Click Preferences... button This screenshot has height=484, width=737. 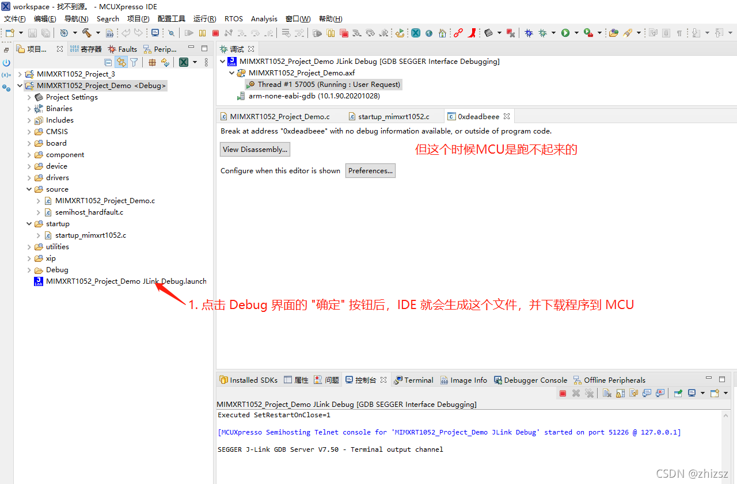click(370, 171)
